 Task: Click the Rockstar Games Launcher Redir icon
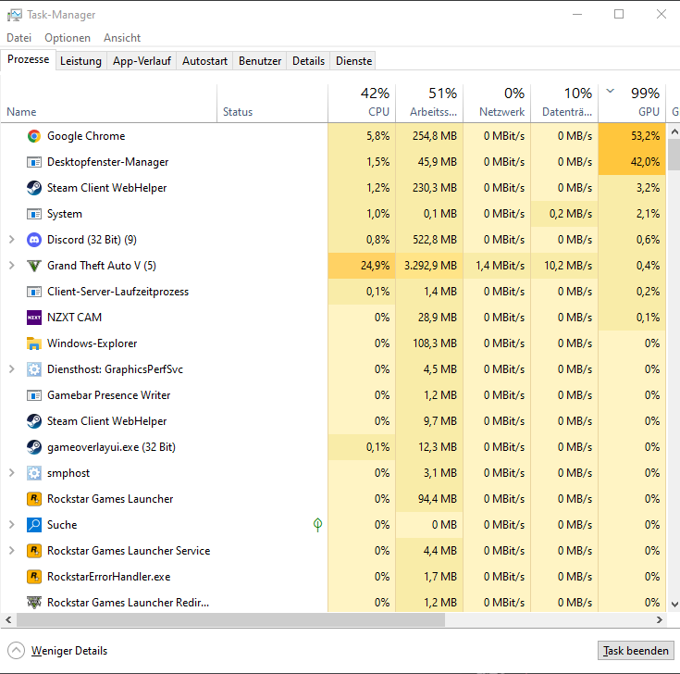coord(34,603)
